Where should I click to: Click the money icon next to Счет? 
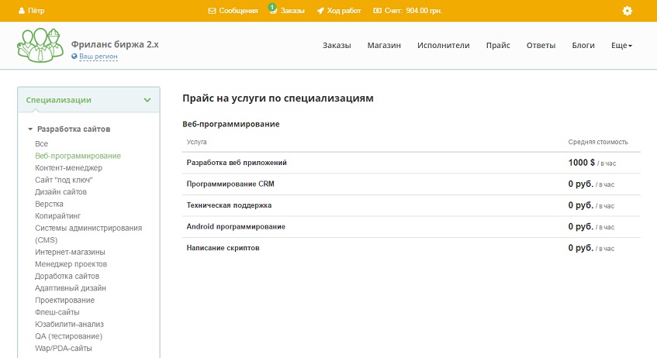pos(377,11)
